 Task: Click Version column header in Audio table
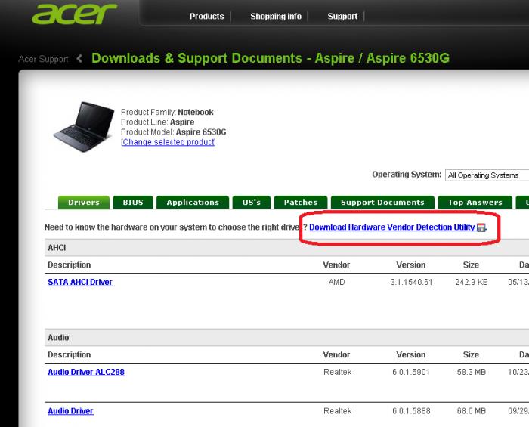pos(411,354)
